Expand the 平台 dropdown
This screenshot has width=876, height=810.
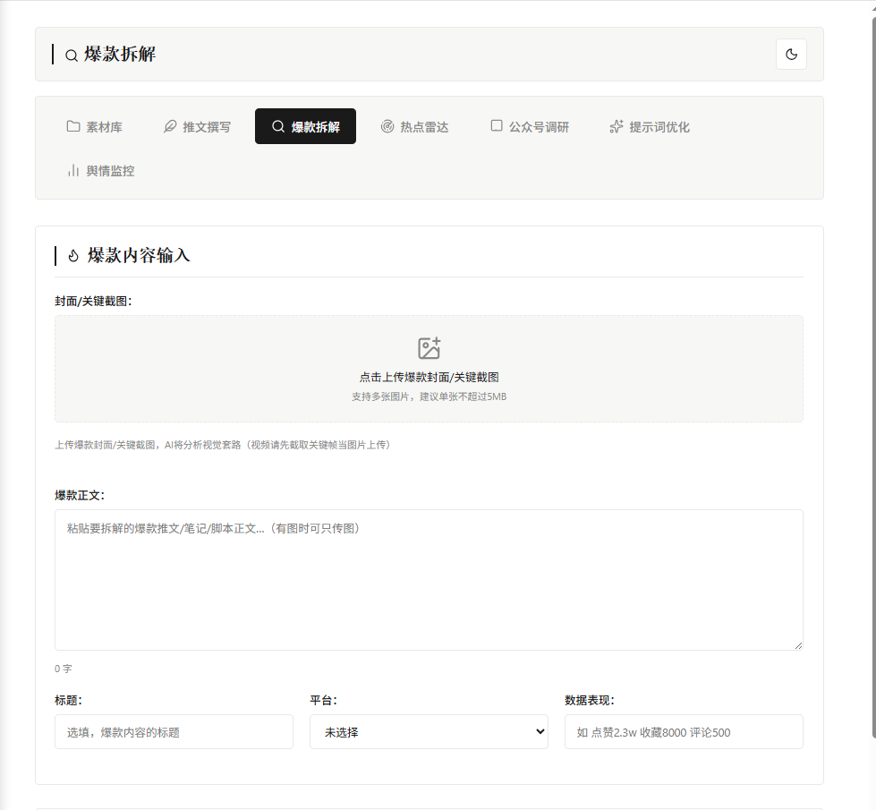coord(429,732)
